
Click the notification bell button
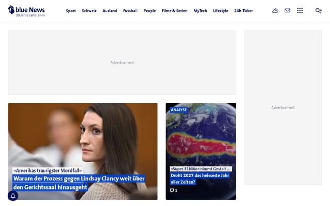(x=13, y=196)
